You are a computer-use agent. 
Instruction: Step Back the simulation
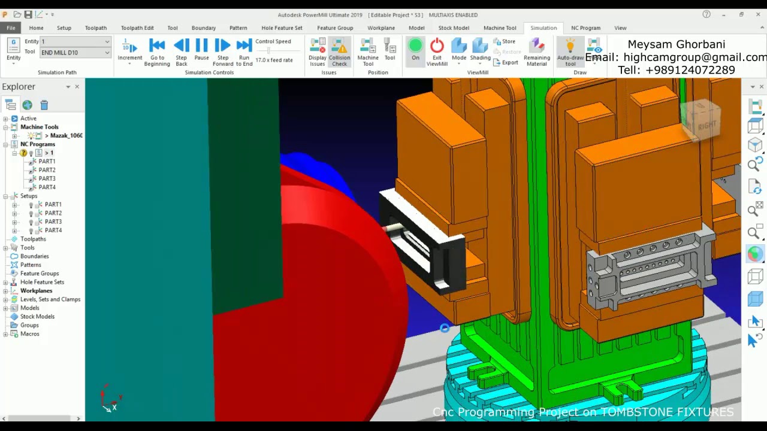tap(182, 53)
